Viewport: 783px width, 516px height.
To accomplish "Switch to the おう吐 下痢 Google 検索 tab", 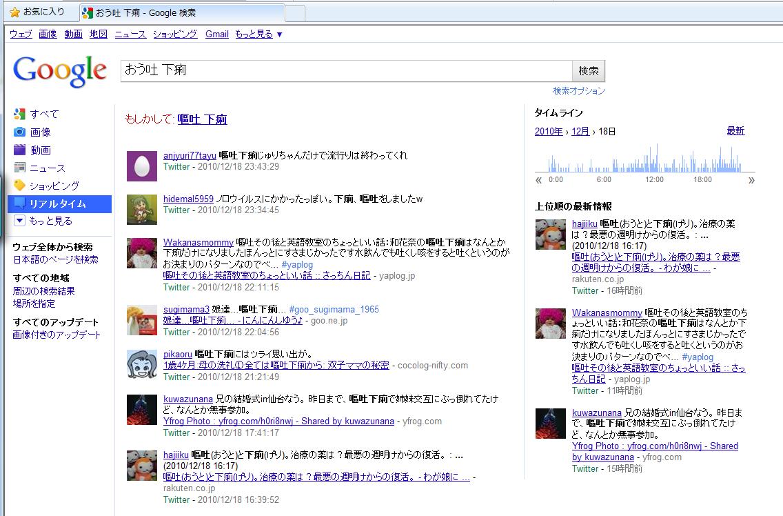I will pos(182,12).
